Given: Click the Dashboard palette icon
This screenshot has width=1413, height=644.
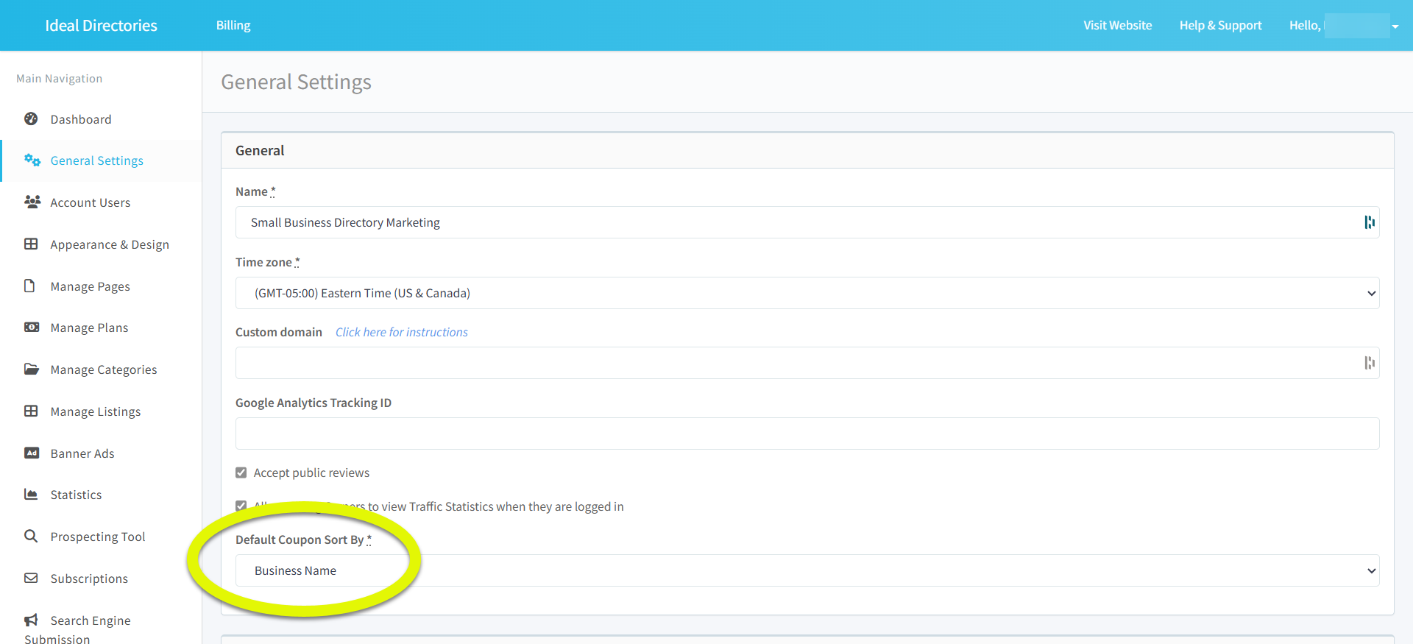Looking at the screenshot, I should tap(31, 118).
